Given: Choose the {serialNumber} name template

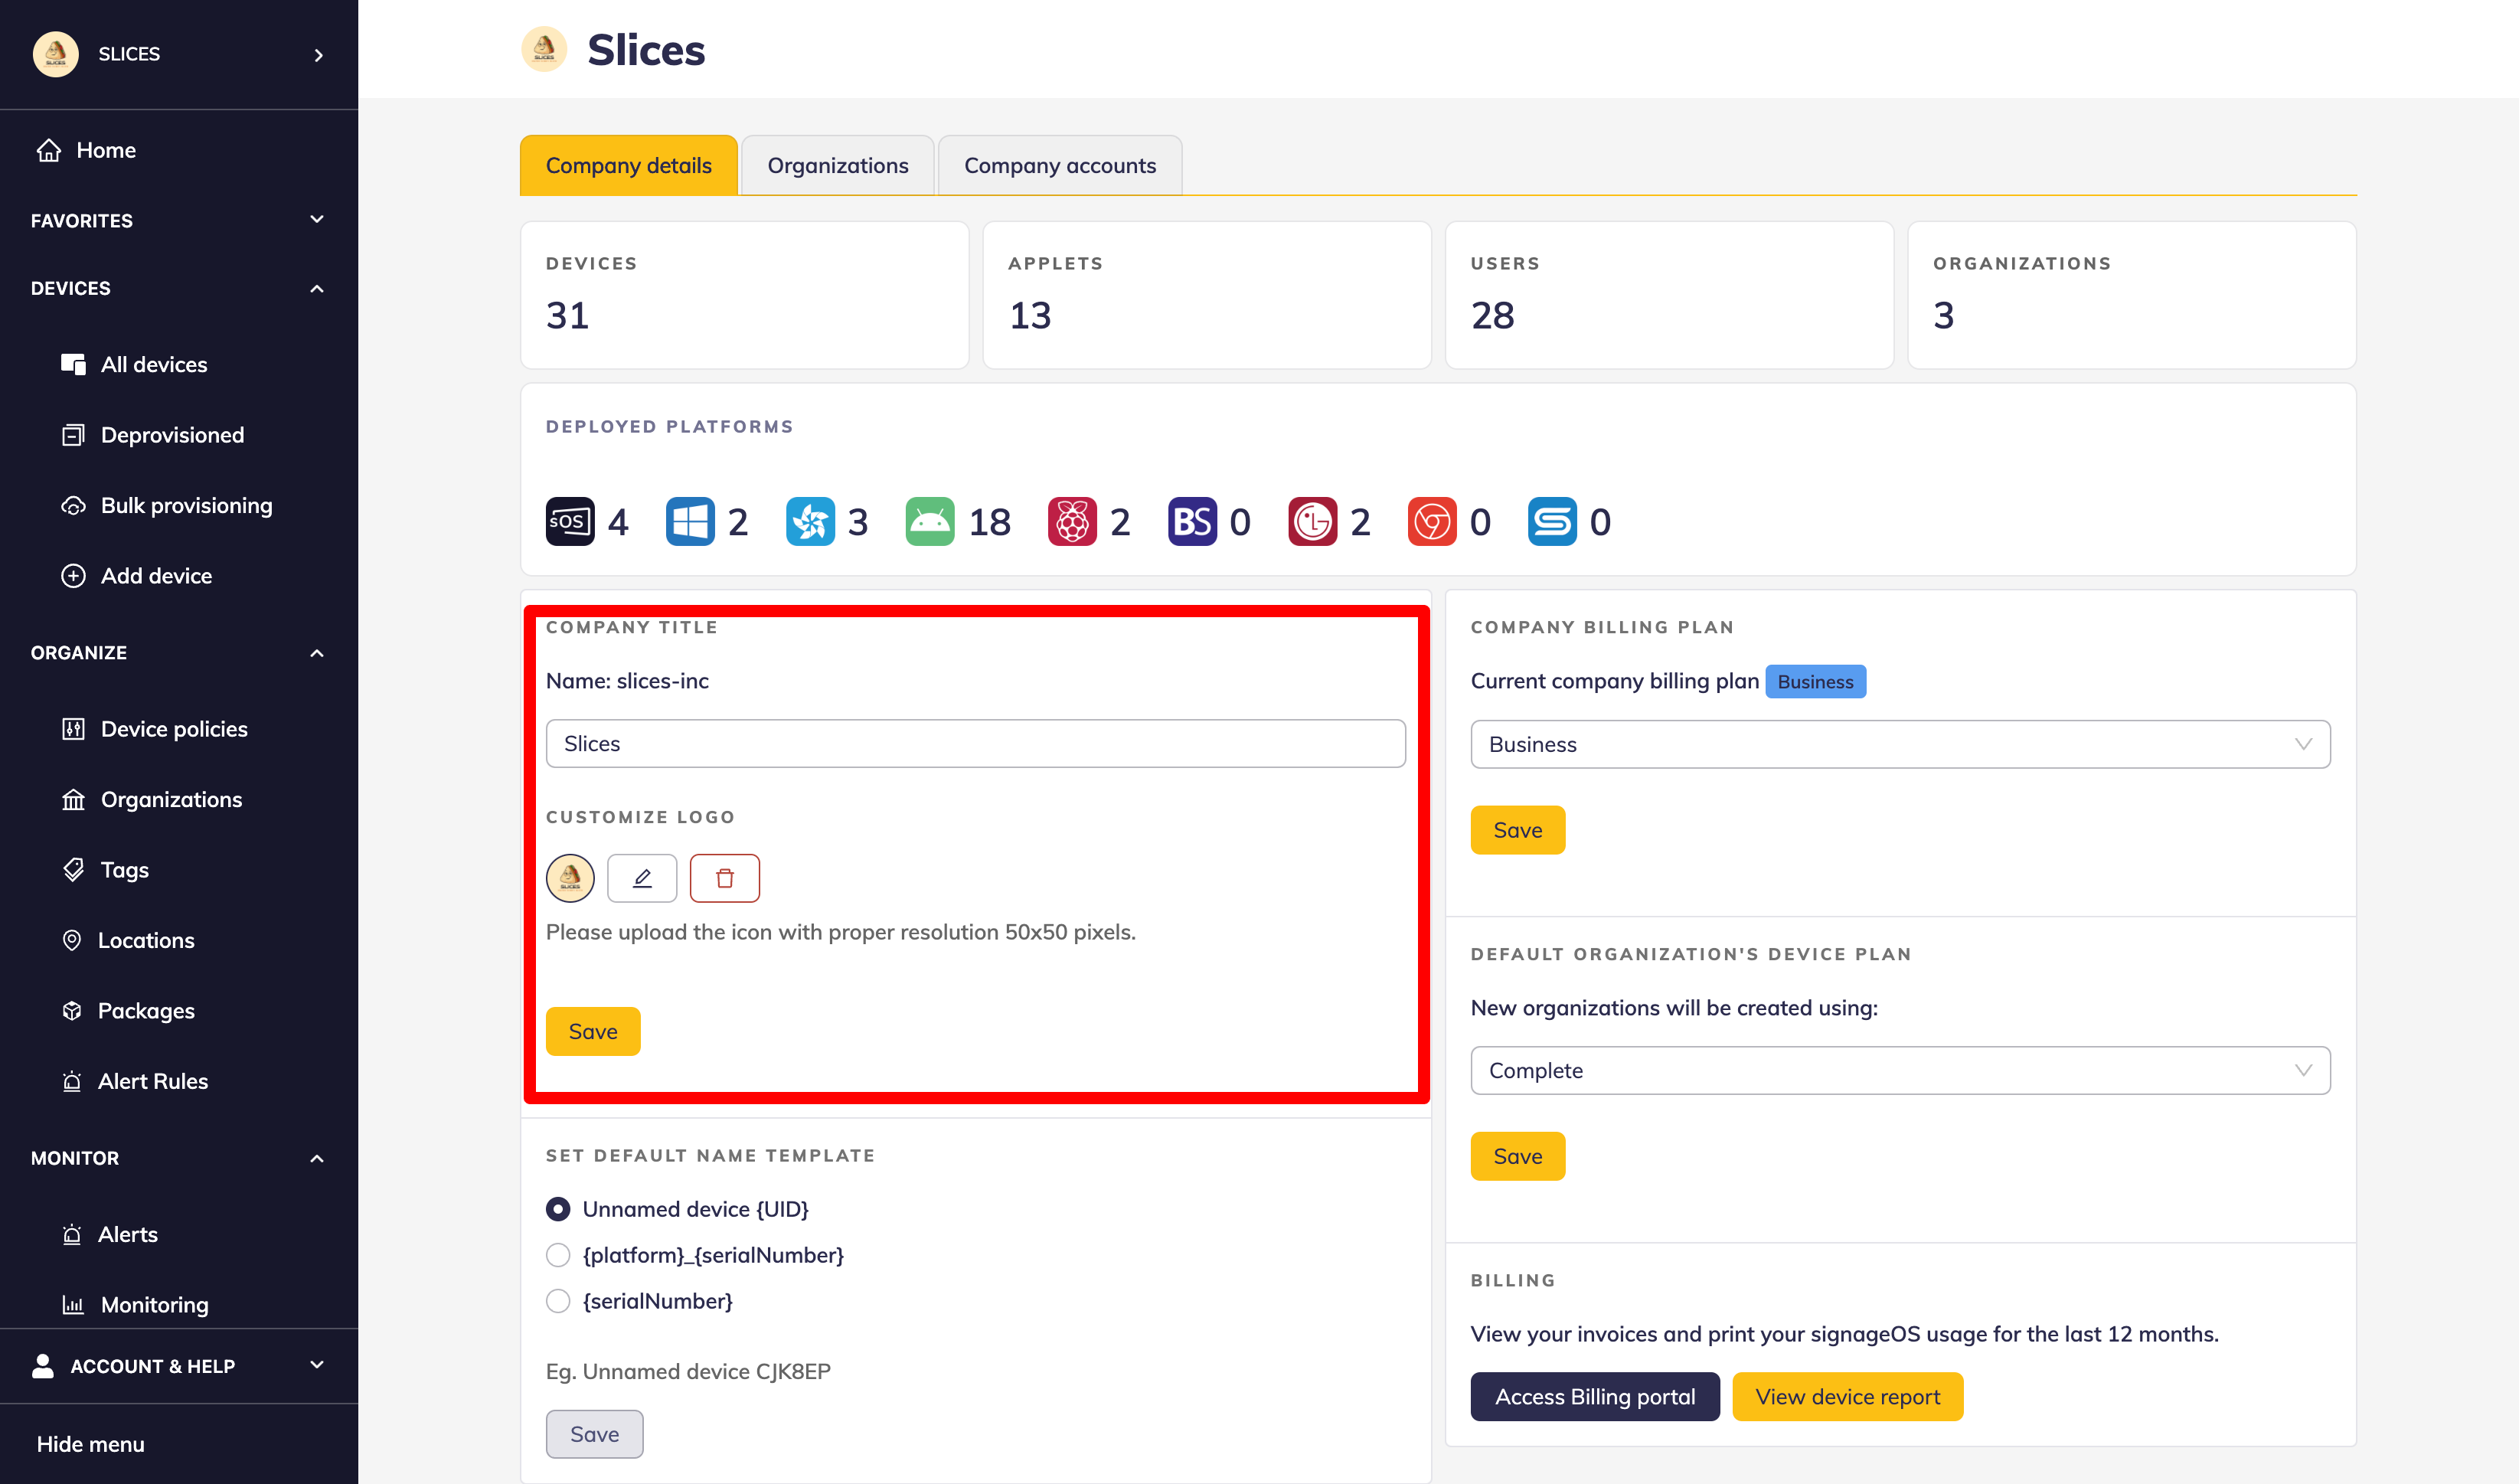Looking at the screenshot, I should click(x=557, y=1301).
